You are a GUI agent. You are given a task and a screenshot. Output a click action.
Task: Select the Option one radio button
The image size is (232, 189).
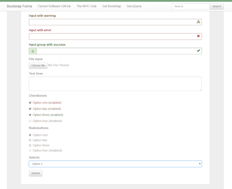(30, 135)
